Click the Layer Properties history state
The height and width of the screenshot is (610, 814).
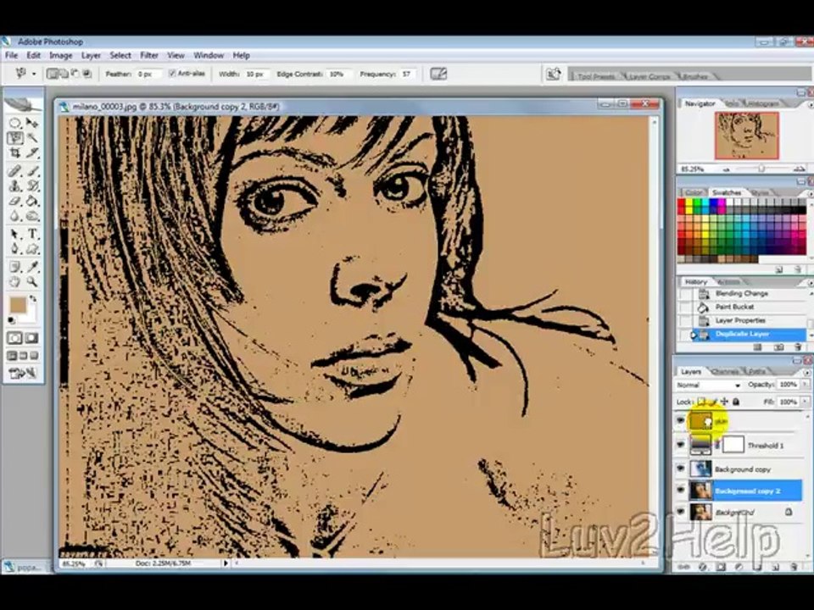[x=743, y=320]
